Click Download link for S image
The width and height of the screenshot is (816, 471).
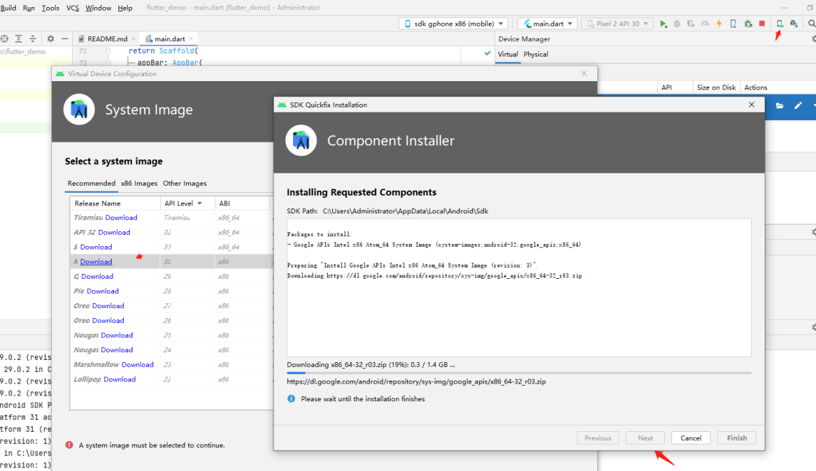[96, 247]
